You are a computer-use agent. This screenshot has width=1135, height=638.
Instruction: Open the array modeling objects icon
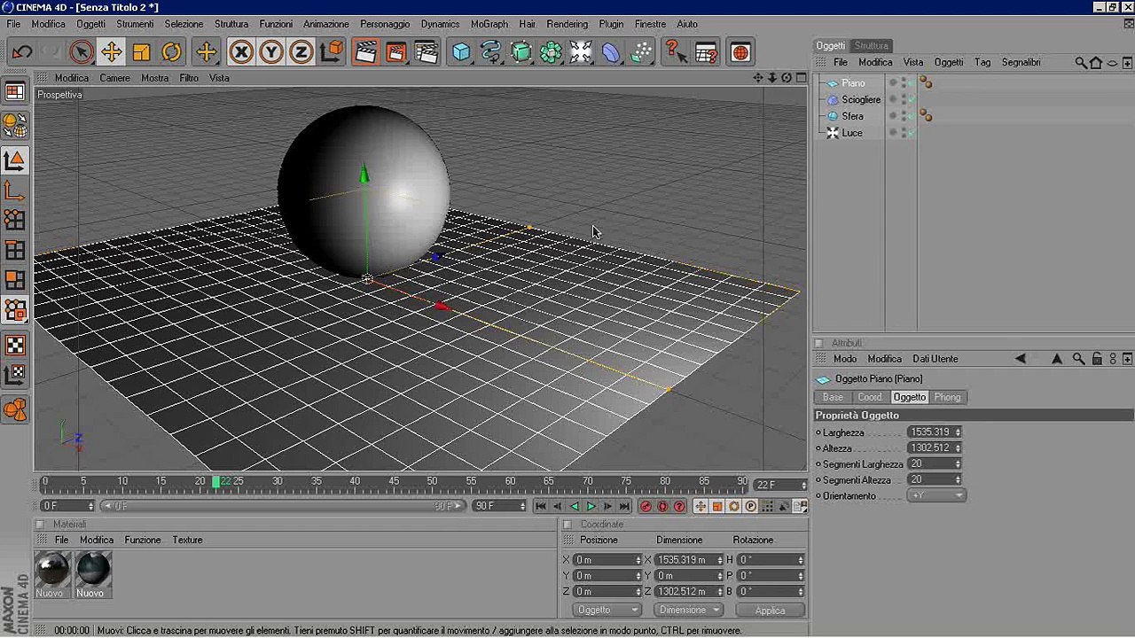coord(551,52)
